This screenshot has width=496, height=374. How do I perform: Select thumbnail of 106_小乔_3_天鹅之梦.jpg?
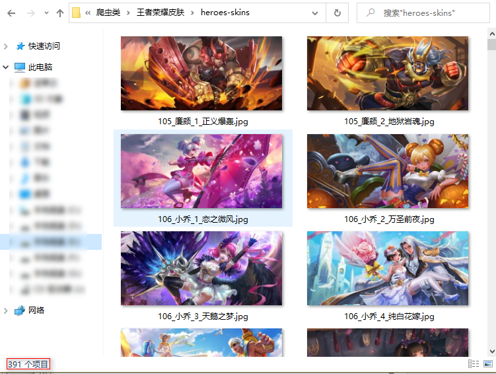pos(201,268)
